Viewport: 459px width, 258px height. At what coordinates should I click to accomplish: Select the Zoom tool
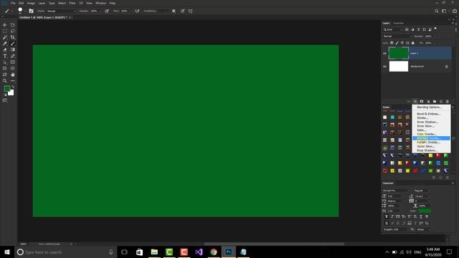[x=5, y=81]
